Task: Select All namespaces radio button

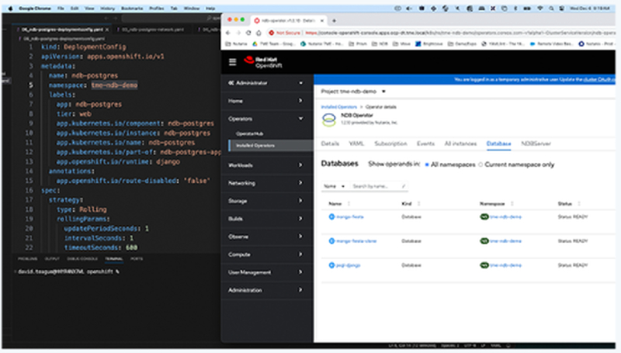Action: coord(427,164)
